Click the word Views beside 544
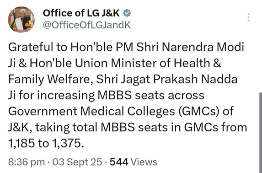This screenshot has width=262, height=173. [144, 162]
